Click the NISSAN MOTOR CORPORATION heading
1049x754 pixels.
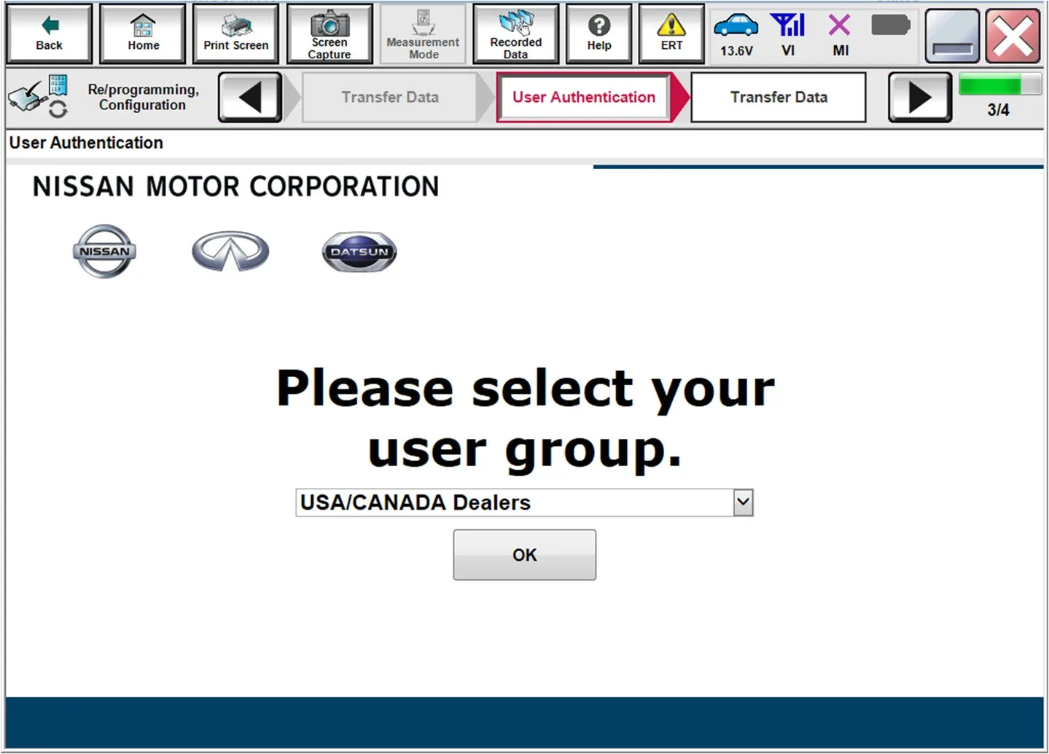pyautogui.click(x=235, y=187)
